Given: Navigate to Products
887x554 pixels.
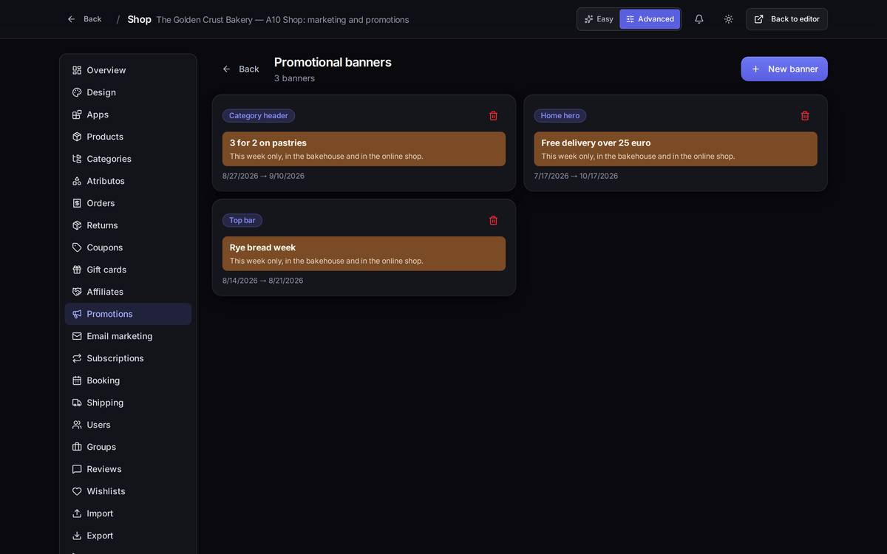Looking at the screenshot, I should (x=128, y=137).
